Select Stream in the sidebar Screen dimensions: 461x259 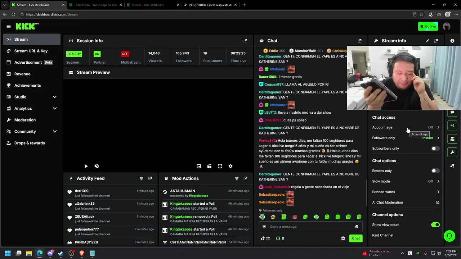click(32, 40)
